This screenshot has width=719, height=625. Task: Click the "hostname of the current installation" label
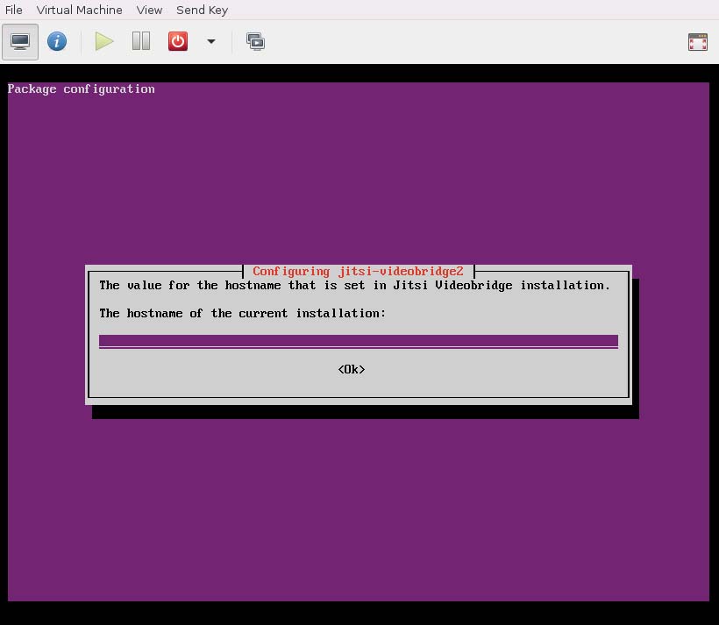click(x=242, y=313)
